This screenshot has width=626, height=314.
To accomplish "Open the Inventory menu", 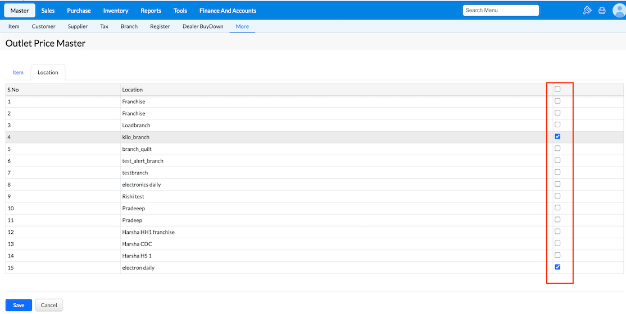I will pyautogui.click(x=116, y=11).
